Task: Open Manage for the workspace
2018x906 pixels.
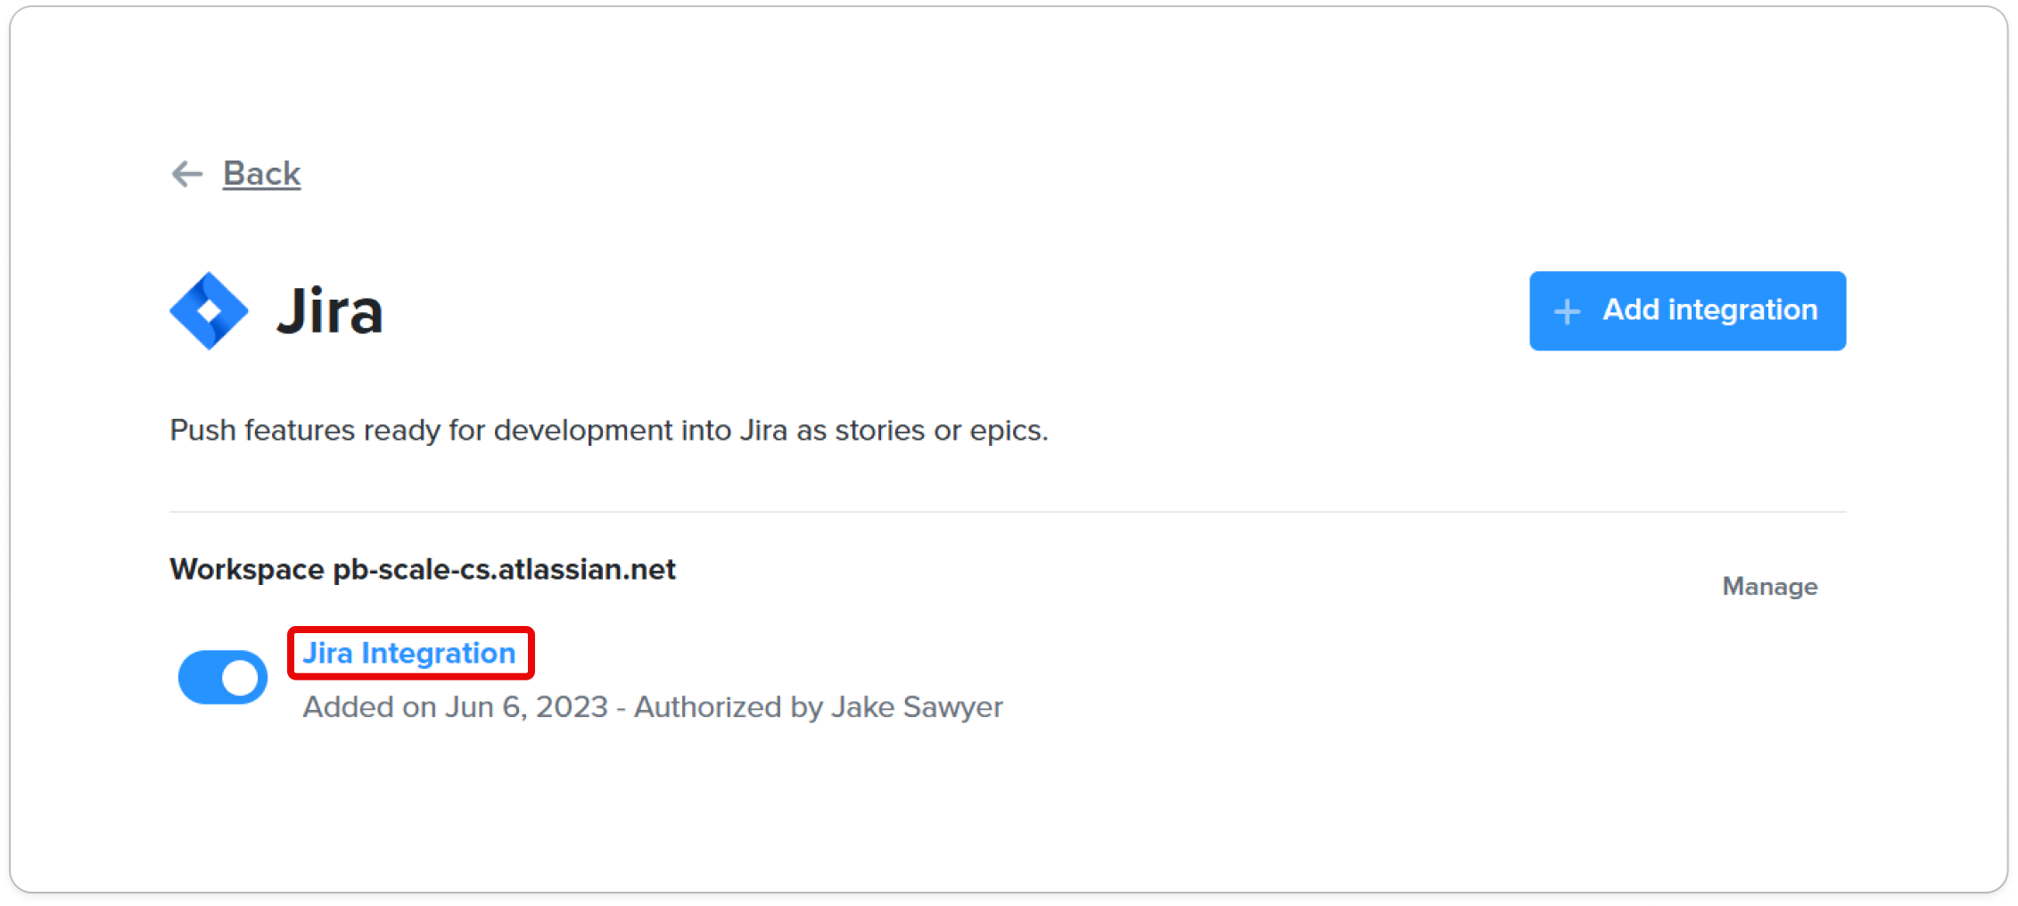Action: pyautogui.click(x=1769, y=586)
